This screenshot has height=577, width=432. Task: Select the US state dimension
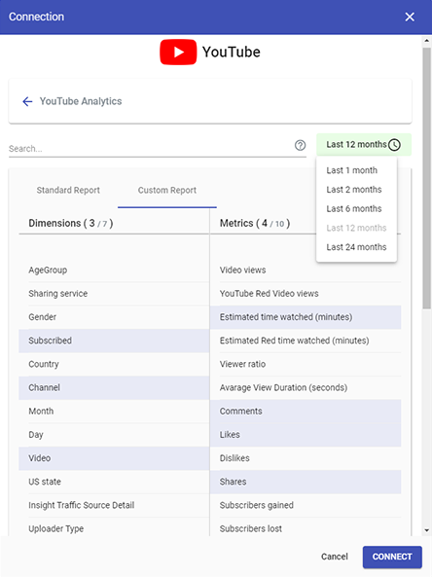[x=114, y=482]
